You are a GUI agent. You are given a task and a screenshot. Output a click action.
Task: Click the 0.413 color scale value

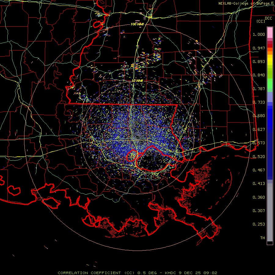pyautogui.click(x=259, y=184)
